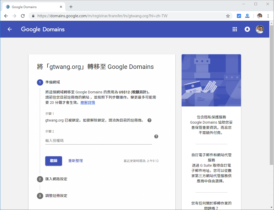This screenshot has width=274, height=210.
Task: Click the HTTPS padlock in the address bar
Action: click(x=33, y=16)
